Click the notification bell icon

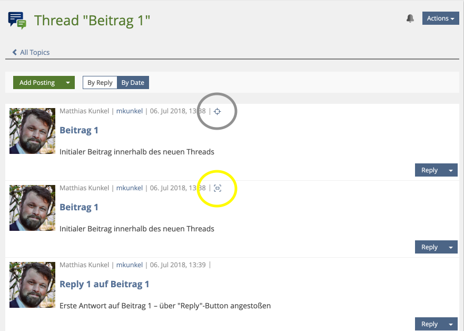410,18
